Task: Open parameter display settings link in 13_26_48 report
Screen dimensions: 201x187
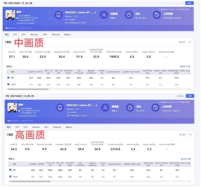Action: click(x=185, y=66)
